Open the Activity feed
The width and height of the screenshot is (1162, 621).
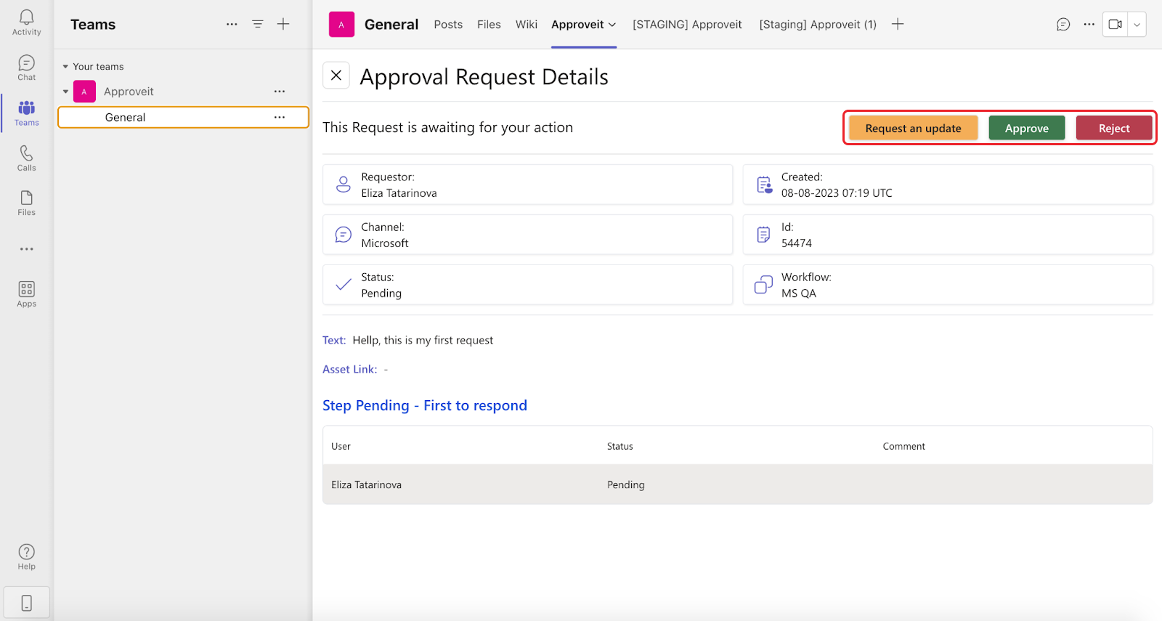[x=26, y=23]
